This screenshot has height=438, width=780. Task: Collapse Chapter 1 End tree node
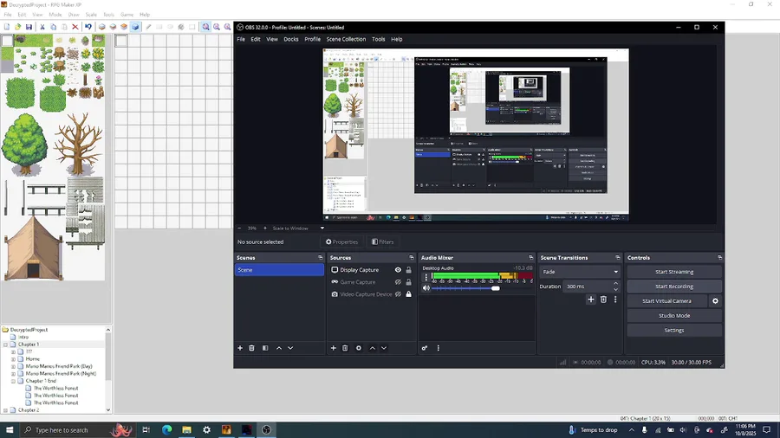13,381
